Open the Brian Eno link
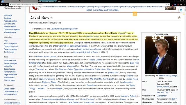 coord(91,85)
